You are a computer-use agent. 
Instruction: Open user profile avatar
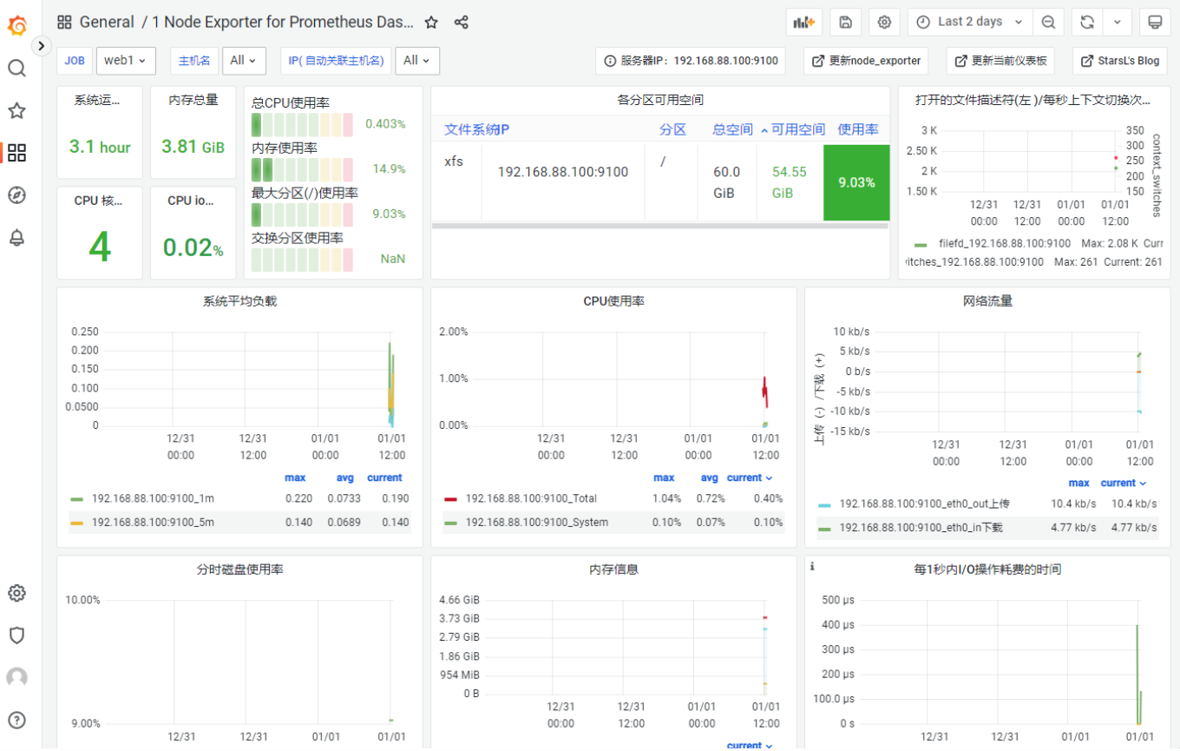pyautogui.click(x=16, y=678)
